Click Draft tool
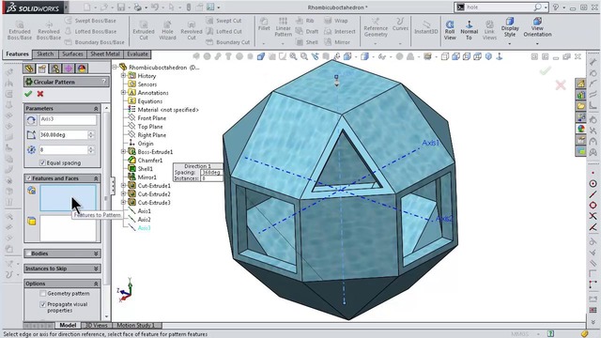 point(307,31)
